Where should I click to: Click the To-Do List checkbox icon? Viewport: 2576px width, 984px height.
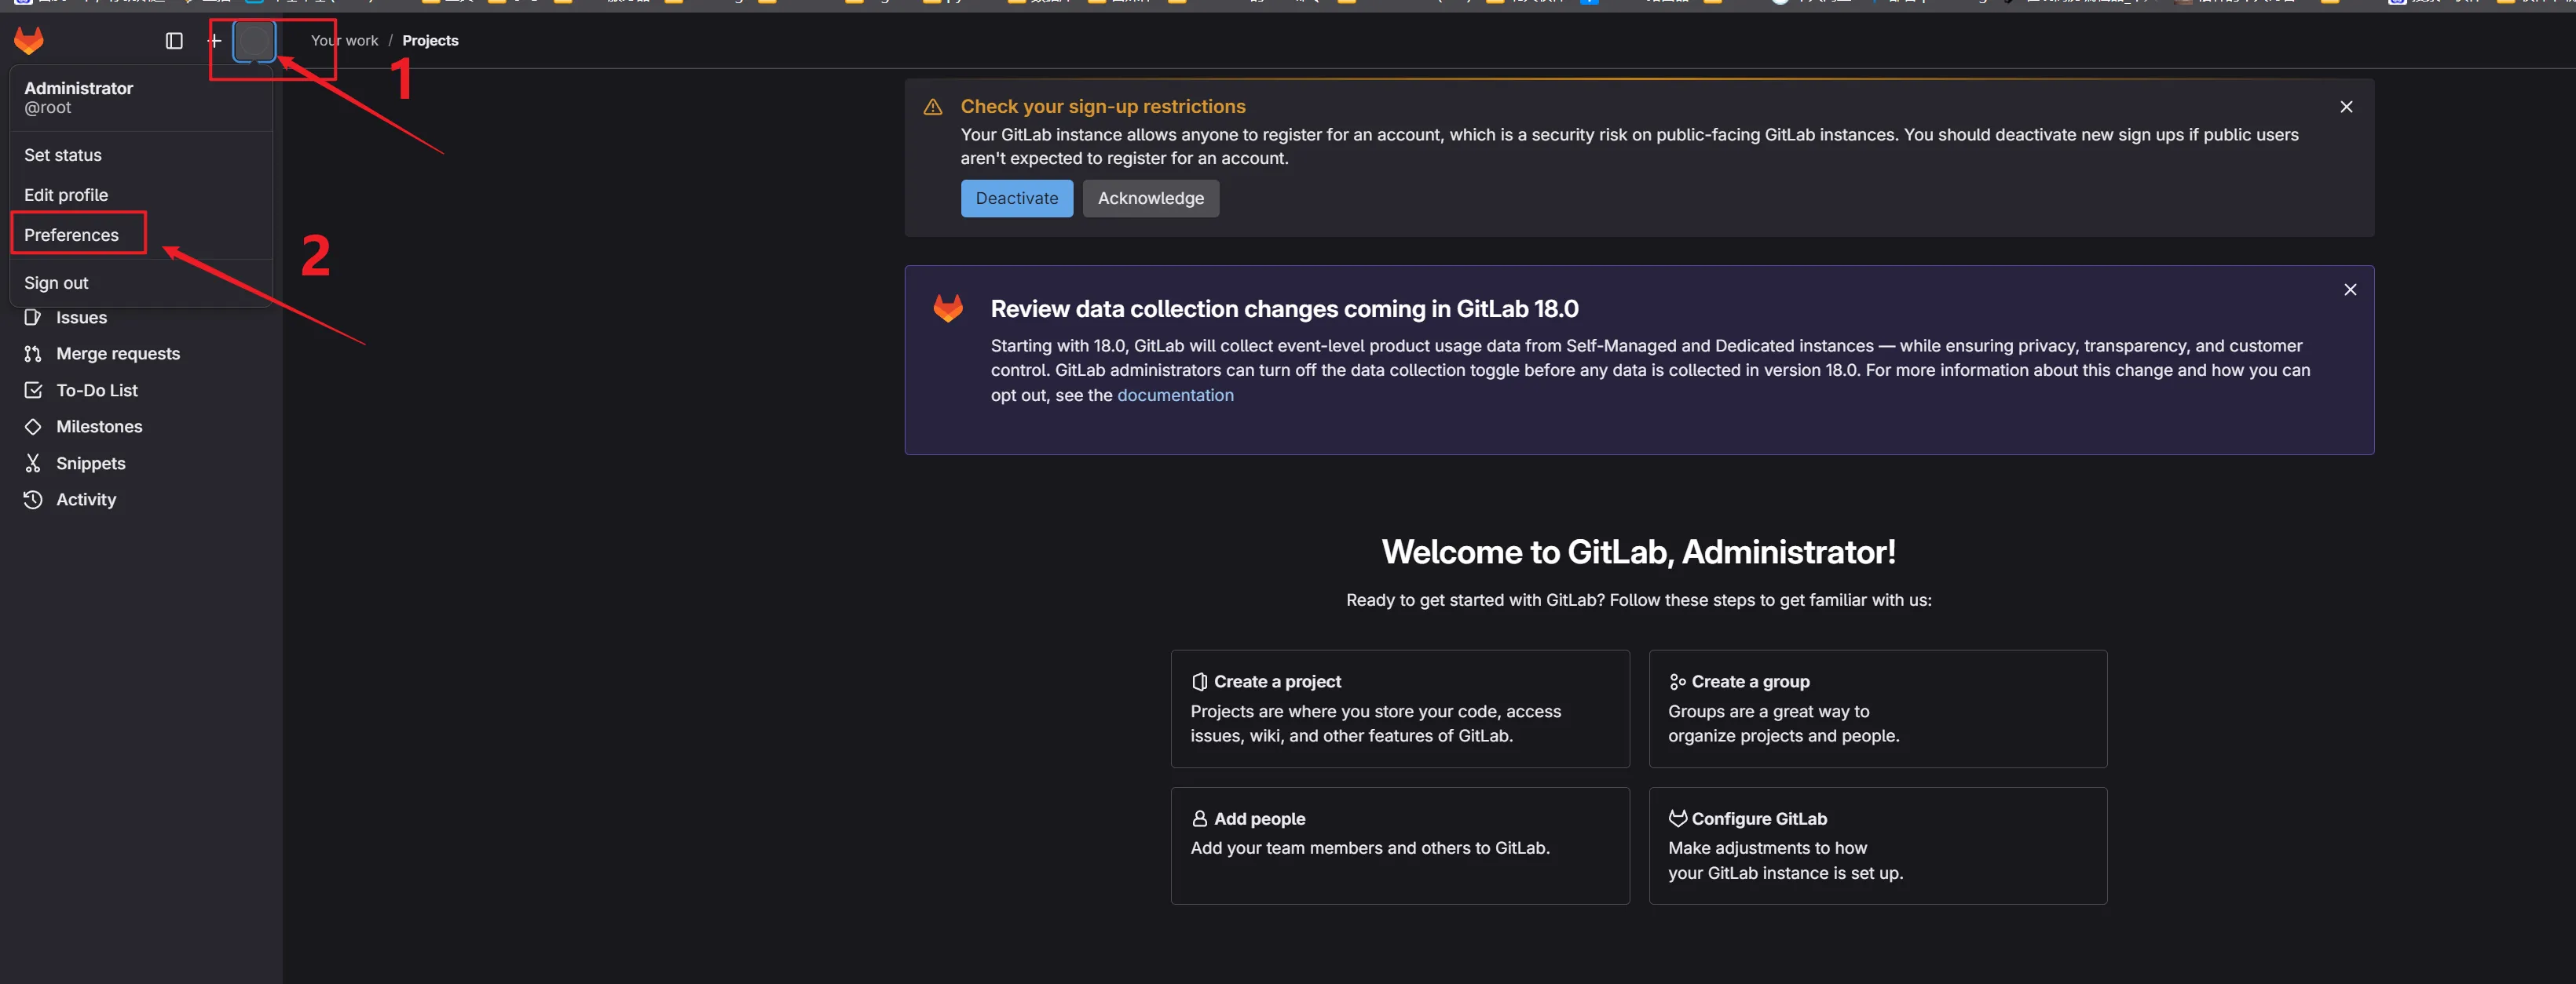[33, 391]
